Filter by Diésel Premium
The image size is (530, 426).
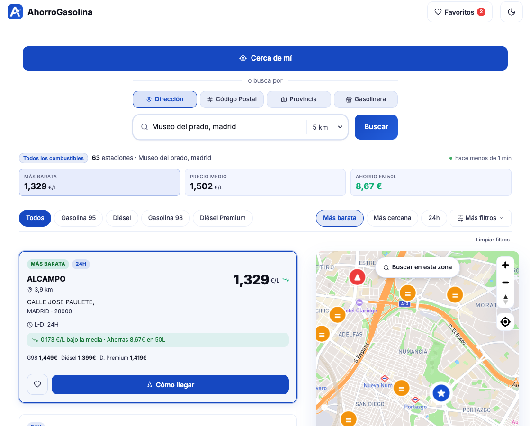(223, 218)
